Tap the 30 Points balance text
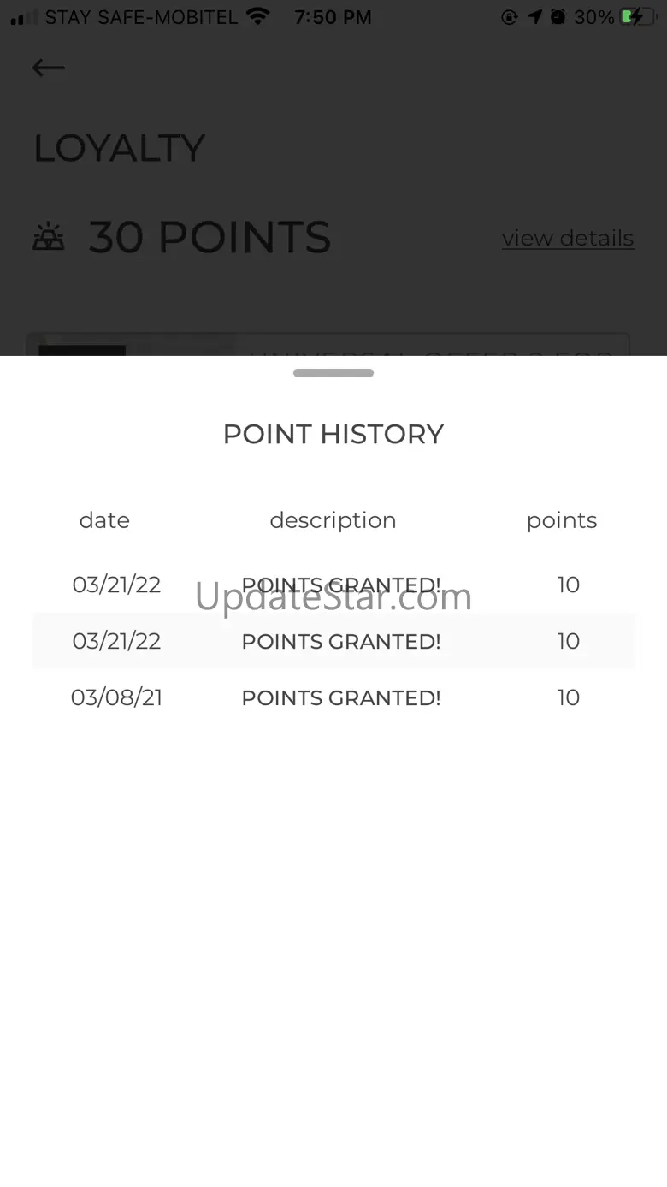Viewport: 667px width, 1187px height. pos(210,237)
